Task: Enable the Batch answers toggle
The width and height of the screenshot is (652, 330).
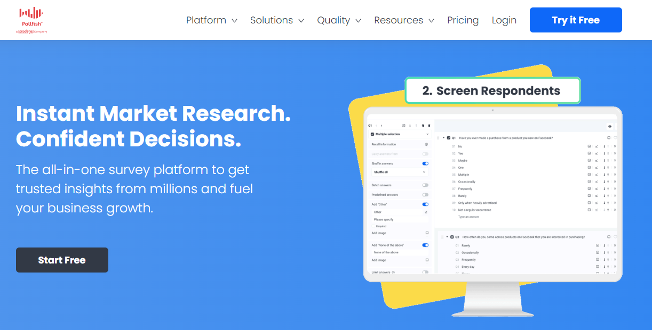Action: (425, 185)
